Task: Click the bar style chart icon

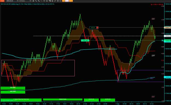Action: 33,1
